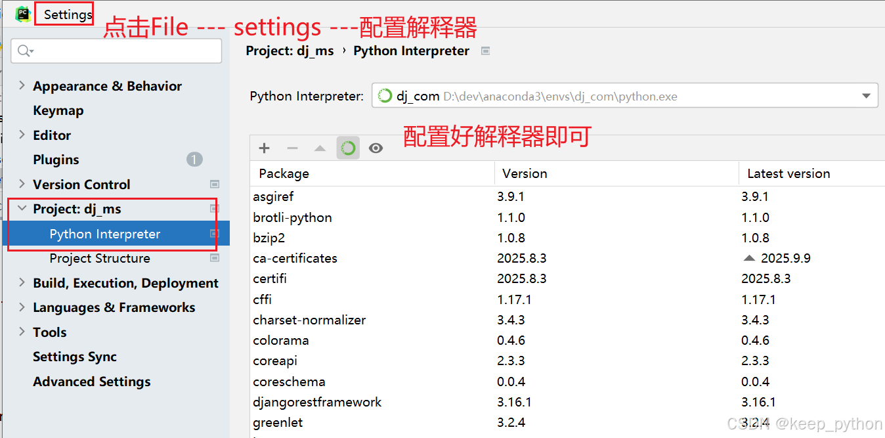This screenshot has width=885, height=438.
Task: Click colorama version 0.4.6 cell
Action: coord(511,340)
